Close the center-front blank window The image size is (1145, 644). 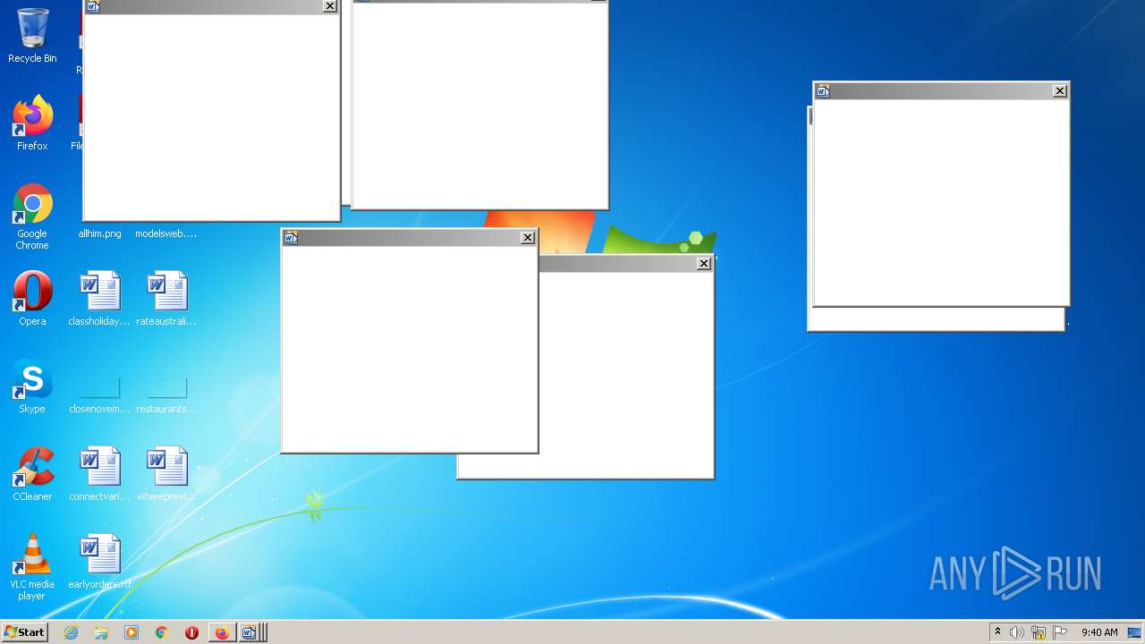coord(528,237)
